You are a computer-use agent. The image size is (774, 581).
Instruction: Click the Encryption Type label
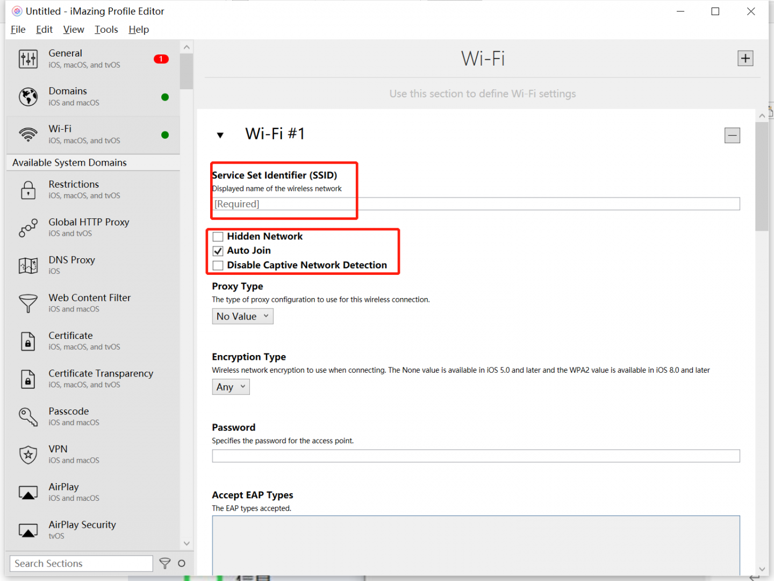249,357
